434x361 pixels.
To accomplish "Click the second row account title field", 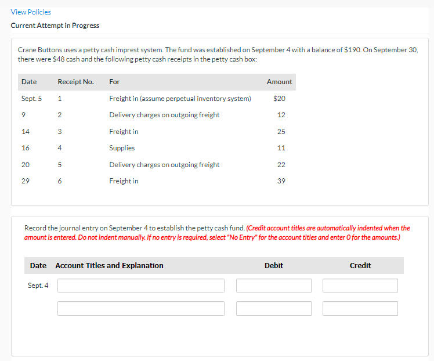I will coord(141,308).
